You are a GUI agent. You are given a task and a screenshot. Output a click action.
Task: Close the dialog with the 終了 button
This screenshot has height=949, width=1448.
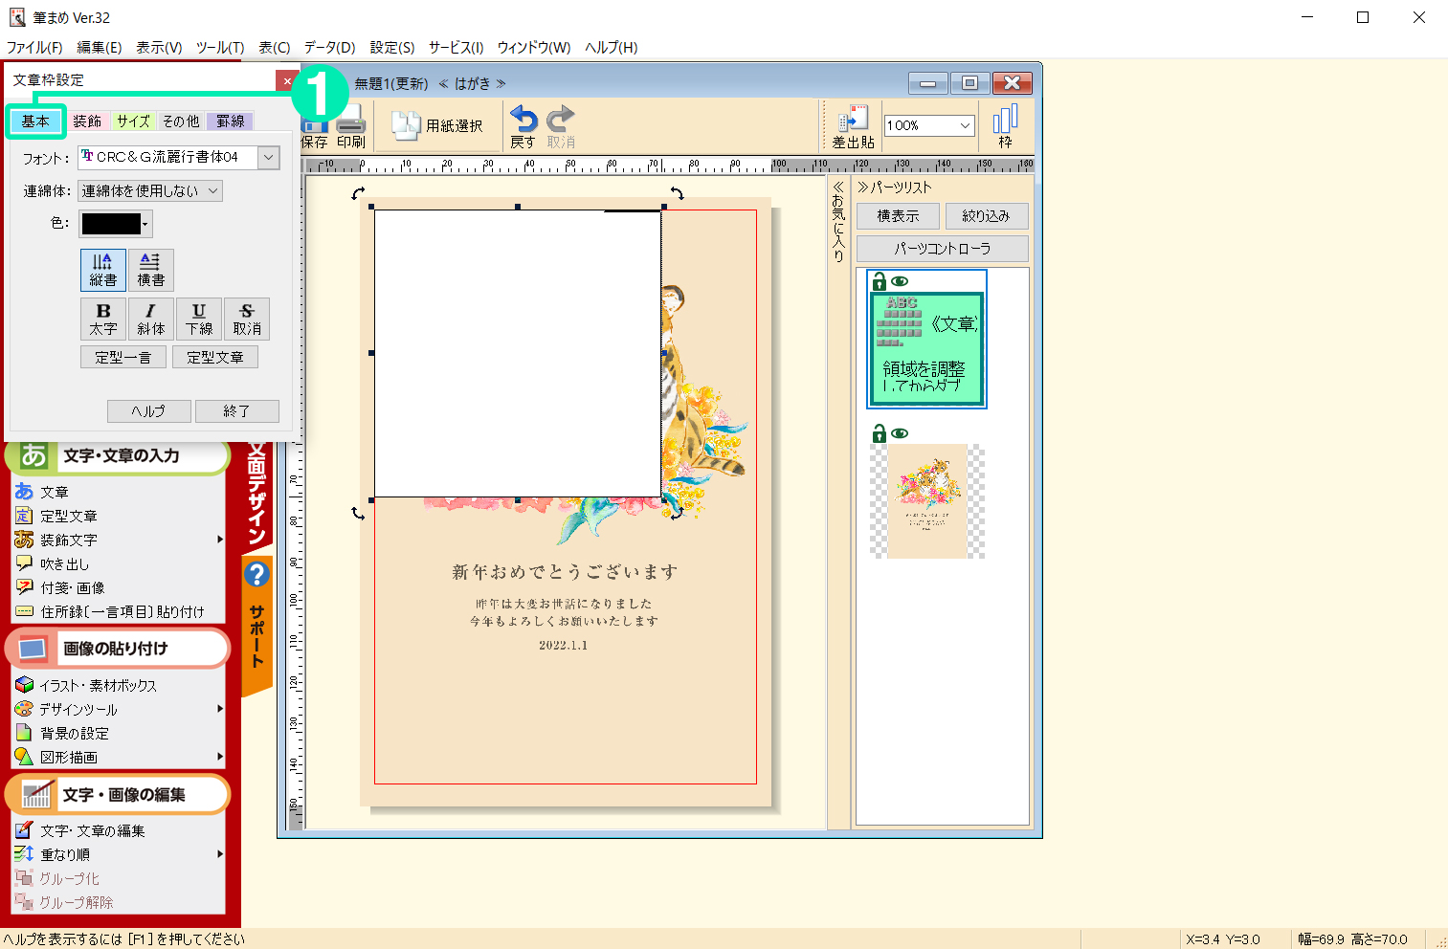(x=236, y=410)
